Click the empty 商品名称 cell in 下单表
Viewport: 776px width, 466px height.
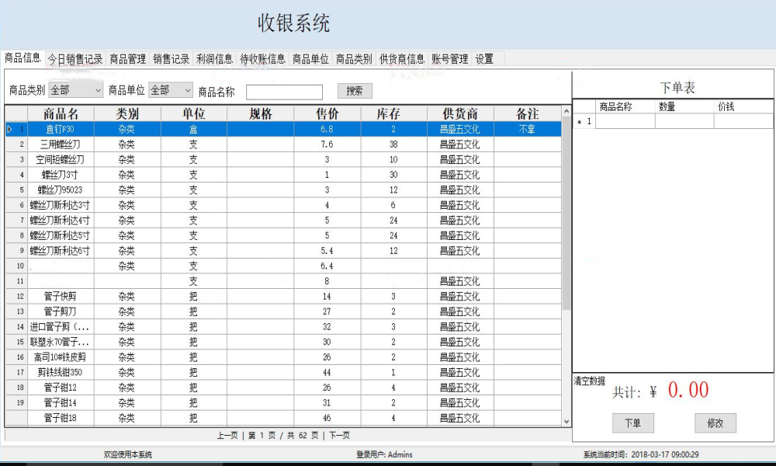[x=625, y=121]
